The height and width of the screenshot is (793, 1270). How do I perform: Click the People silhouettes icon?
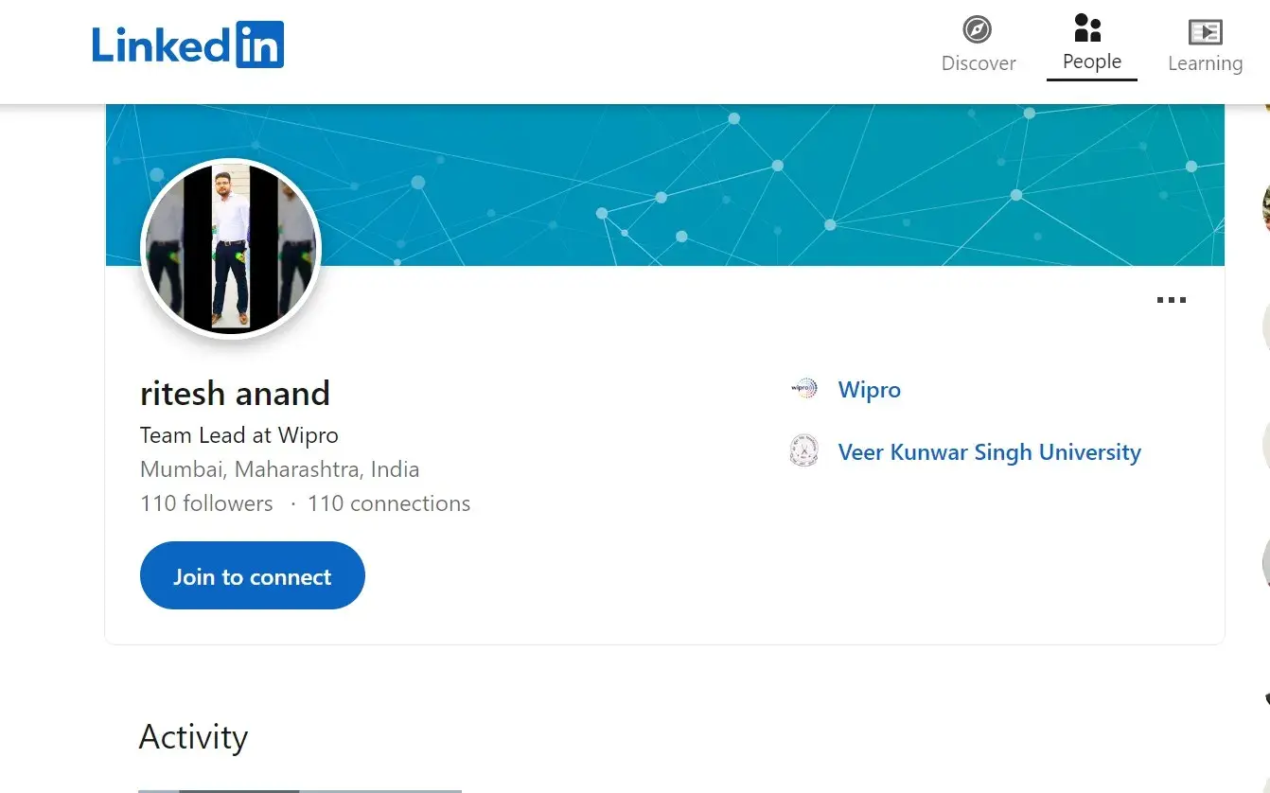1088,27
